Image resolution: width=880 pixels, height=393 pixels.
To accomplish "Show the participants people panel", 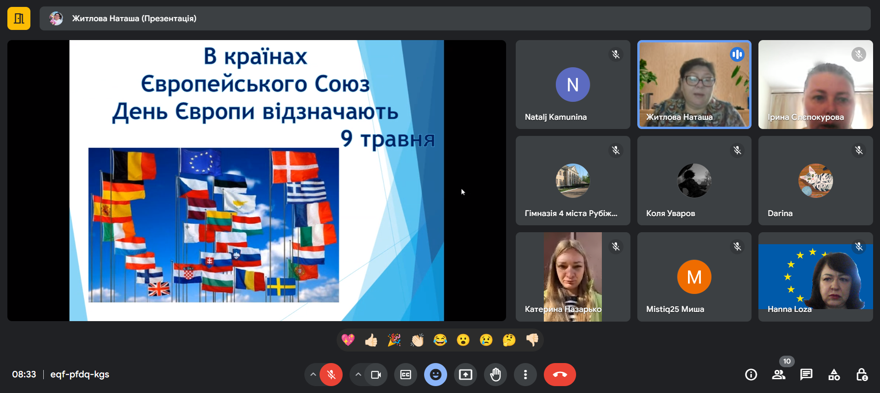I will [x=778, y=375].
